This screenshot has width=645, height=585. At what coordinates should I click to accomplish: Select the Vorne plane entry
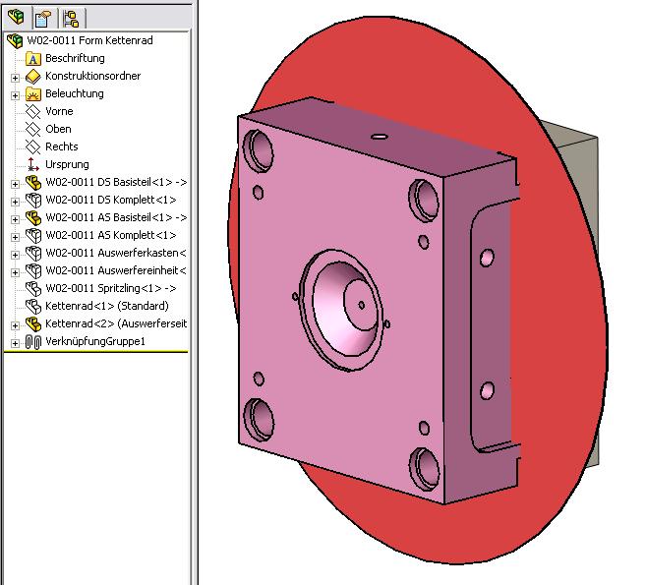coord(59,111)
